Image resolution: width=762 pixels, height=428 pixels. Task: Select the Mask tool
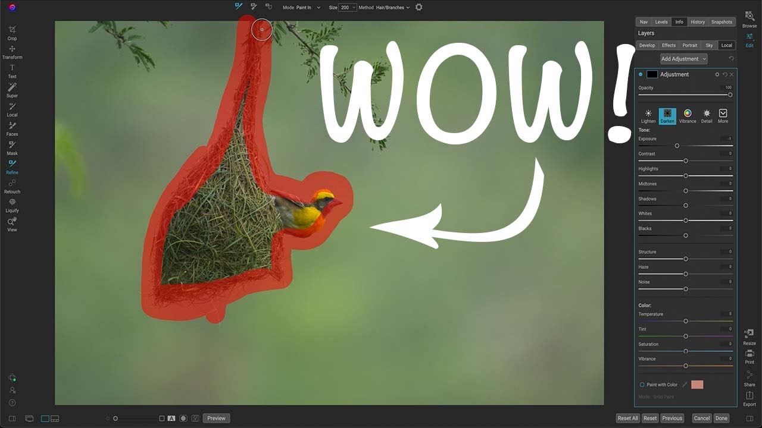click(12, 147)
